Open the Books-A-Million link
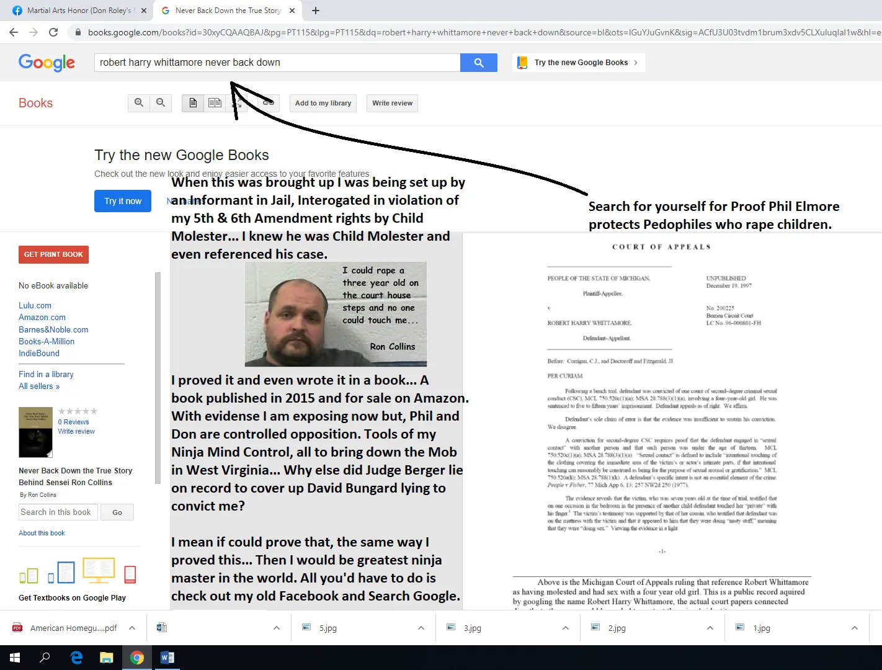This screenshot has height=670, width=882. [x=47, y=342]
